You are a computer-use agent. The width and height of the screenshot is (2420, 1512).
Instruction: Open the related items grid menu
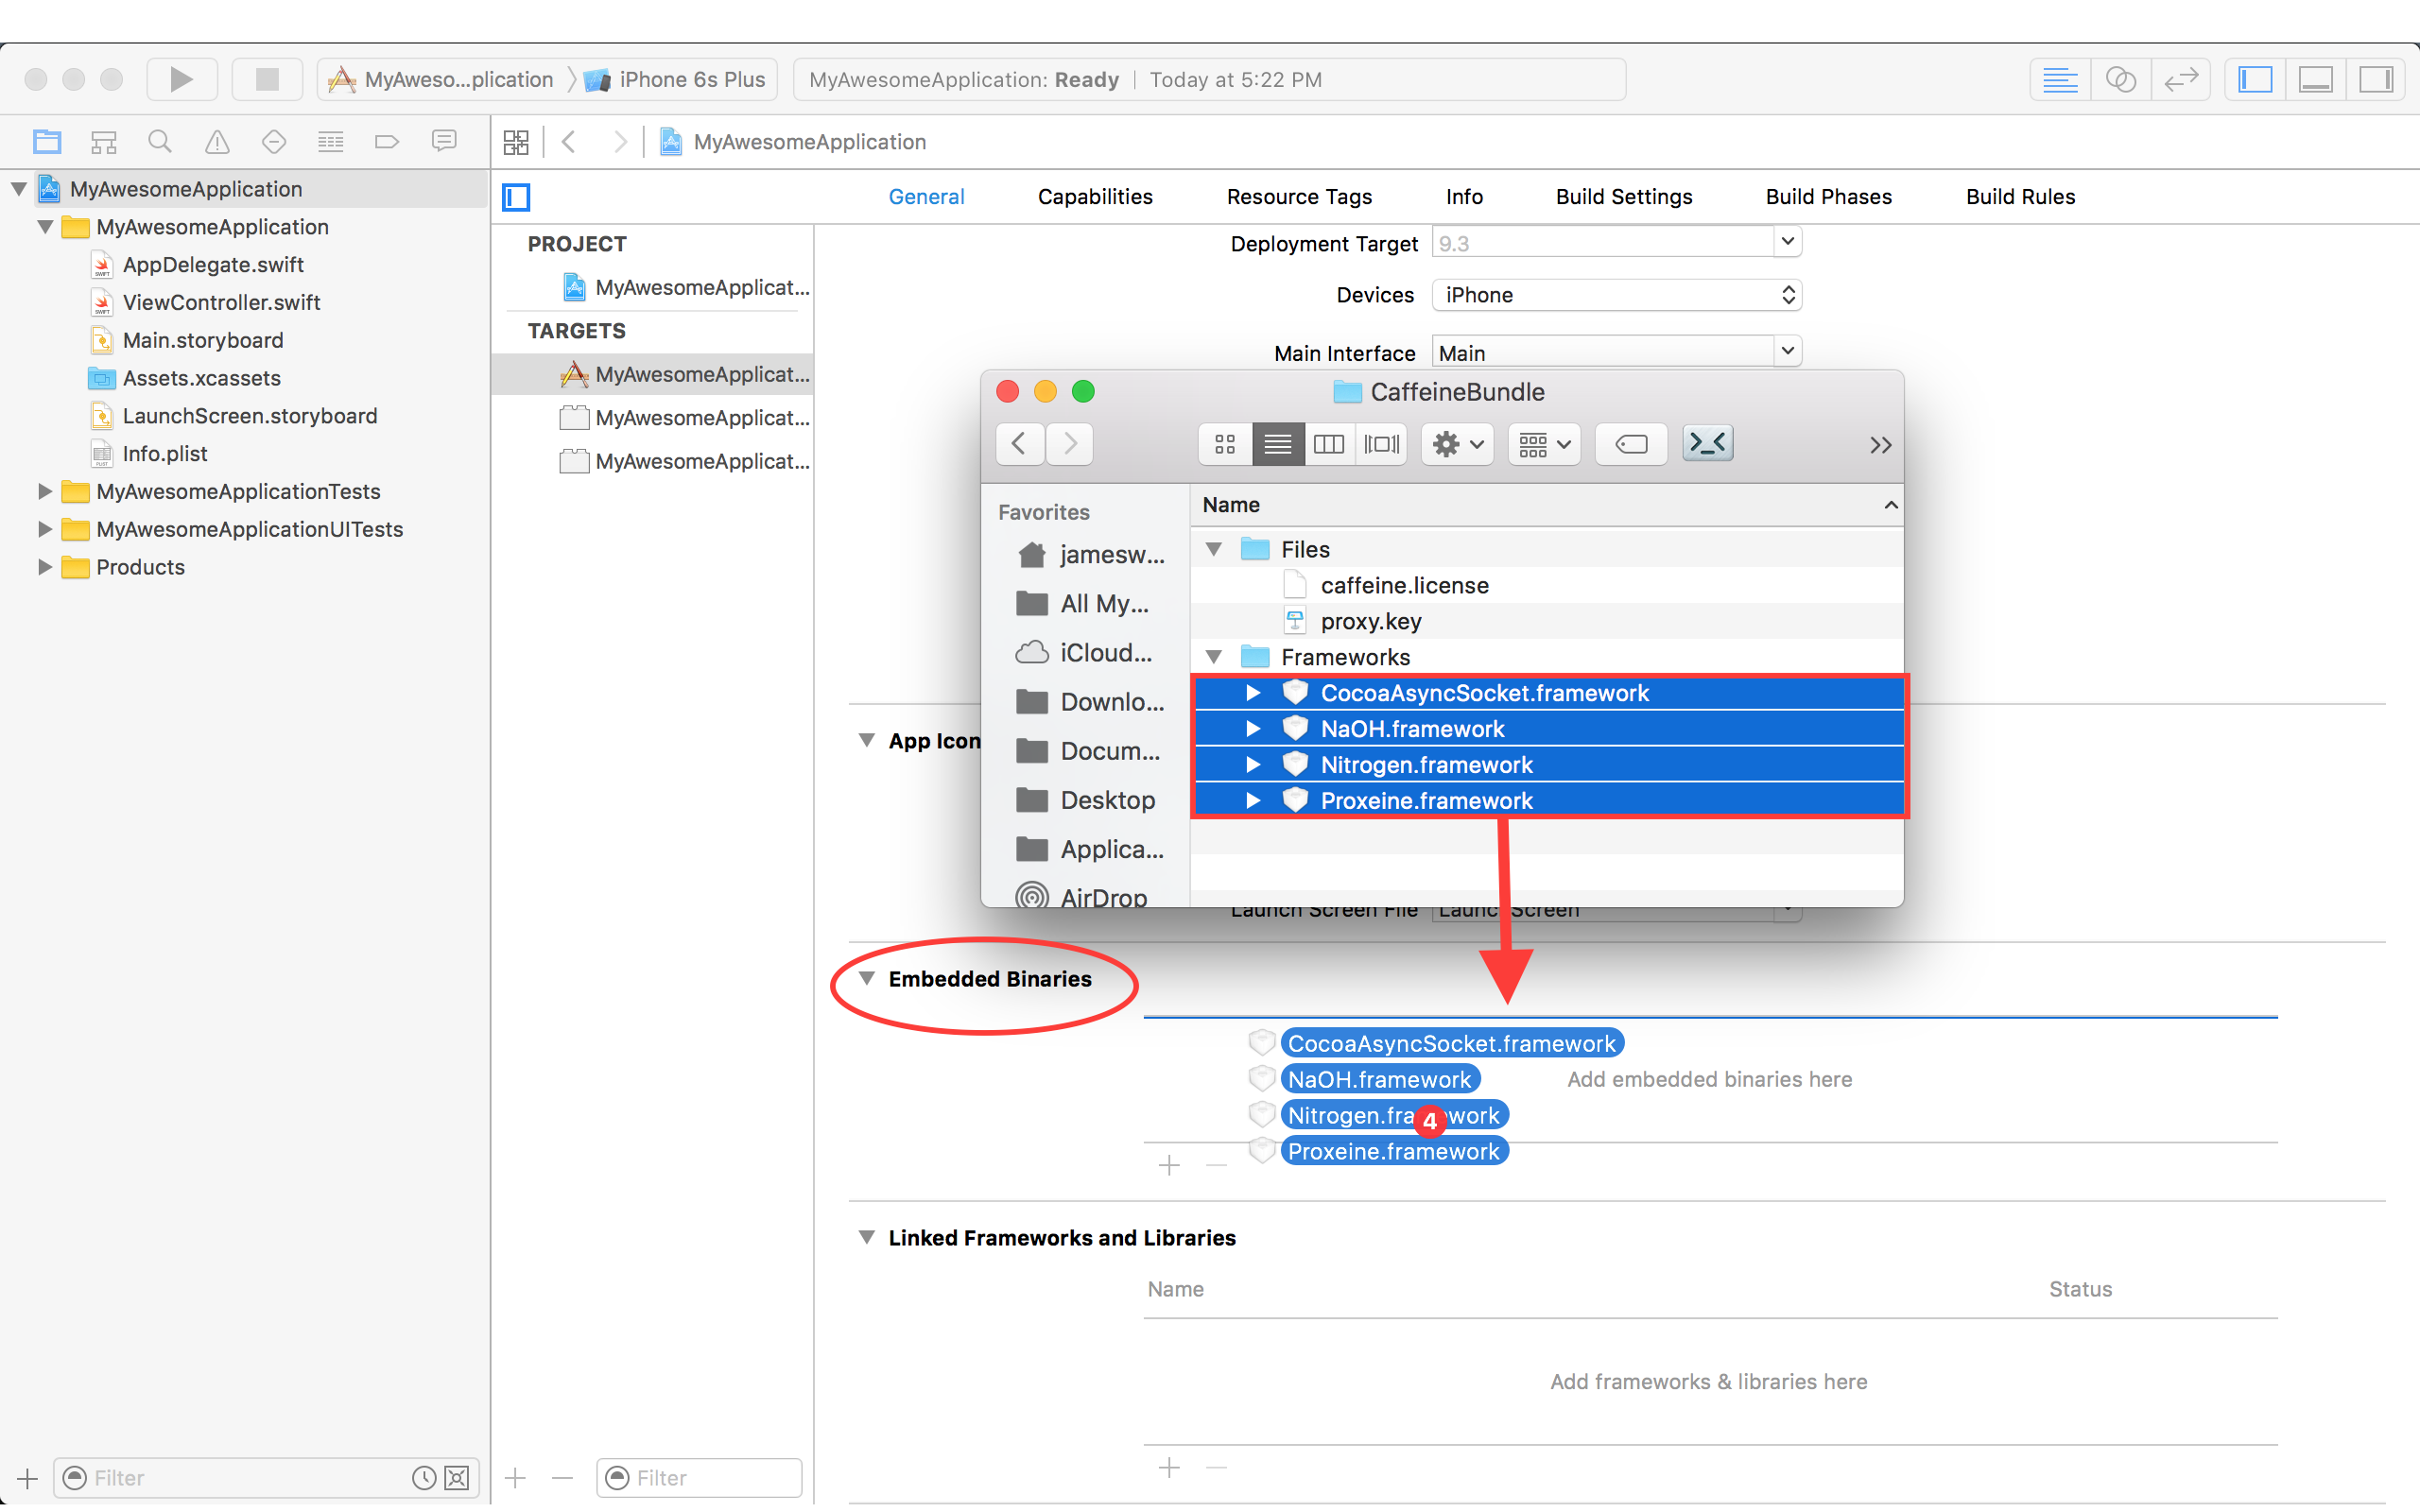(x=516, y=142)
